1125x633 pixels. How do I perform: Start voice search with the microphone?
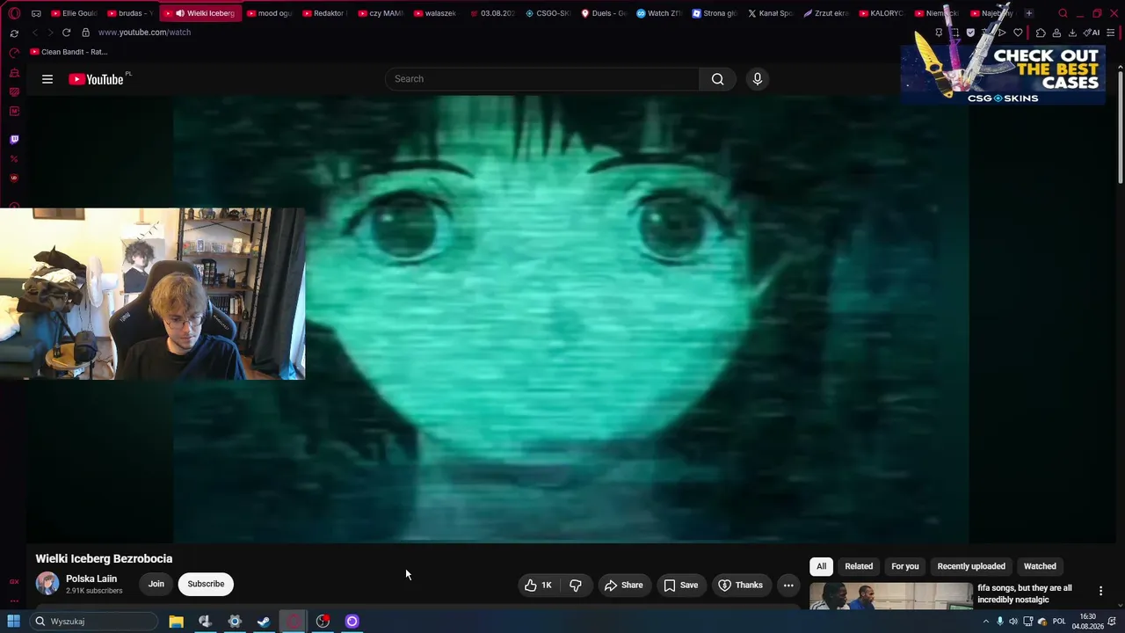click(758, 79)
